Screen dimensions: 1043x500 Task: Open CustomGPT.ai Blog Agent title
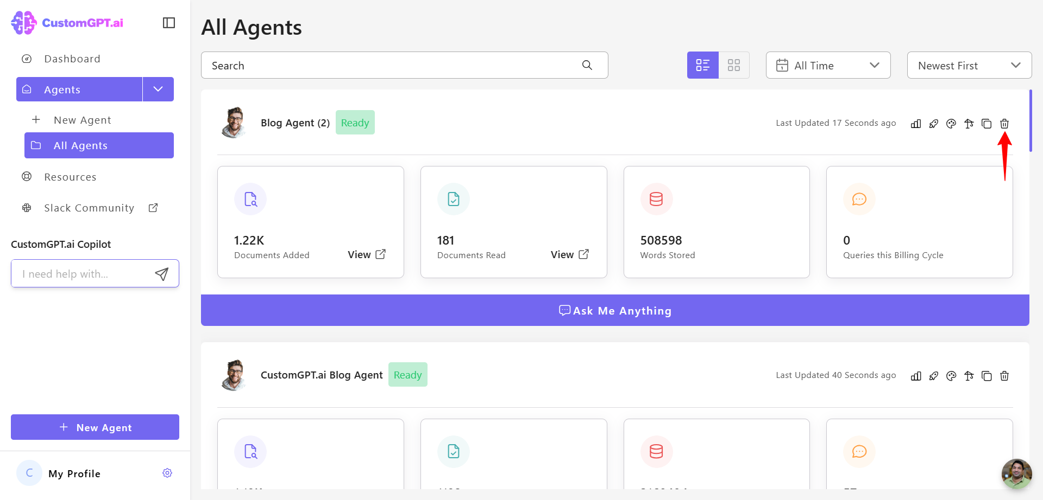pos(322,375)
